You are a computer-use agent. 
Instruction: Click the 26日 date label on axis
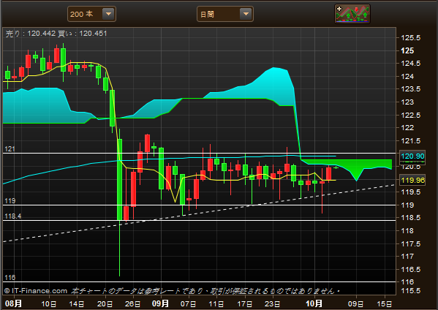(132, 304)
